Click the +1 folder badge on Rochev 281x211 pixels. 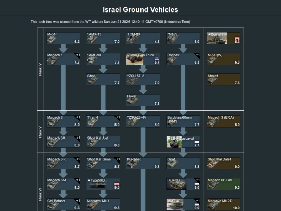point(198,55)
